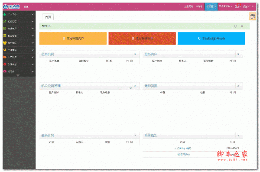Click the blue weekly new opportunities card
The image size is (260, 172).
(x=211, y=38)
